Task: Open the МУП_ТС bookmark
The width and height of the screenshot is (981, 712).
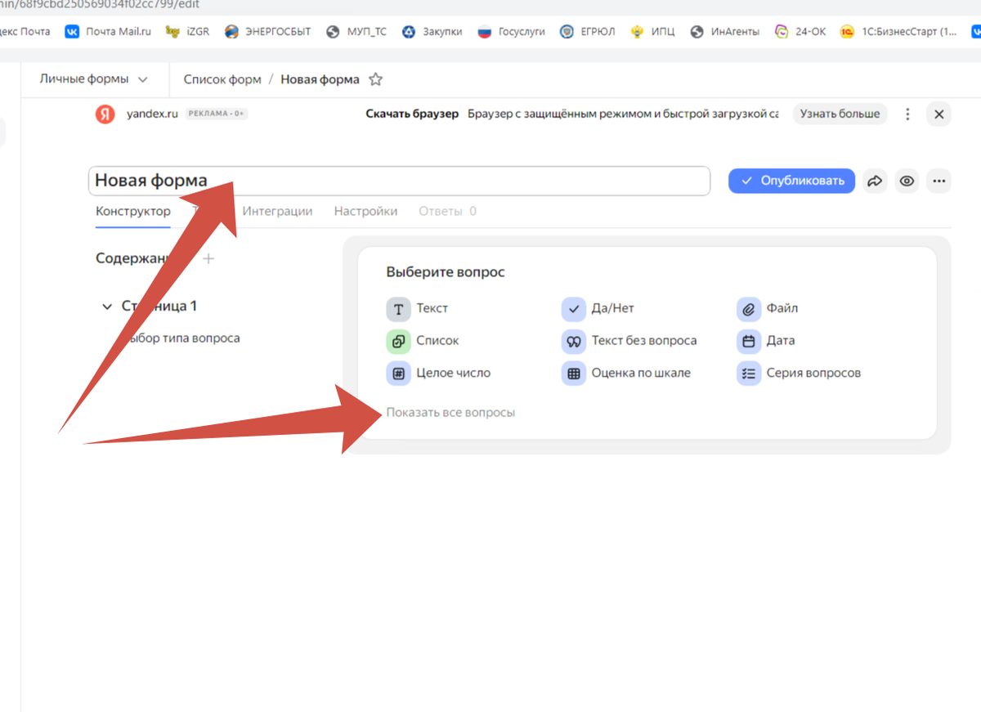Action: pyautogui.click(x=356, y=32)
